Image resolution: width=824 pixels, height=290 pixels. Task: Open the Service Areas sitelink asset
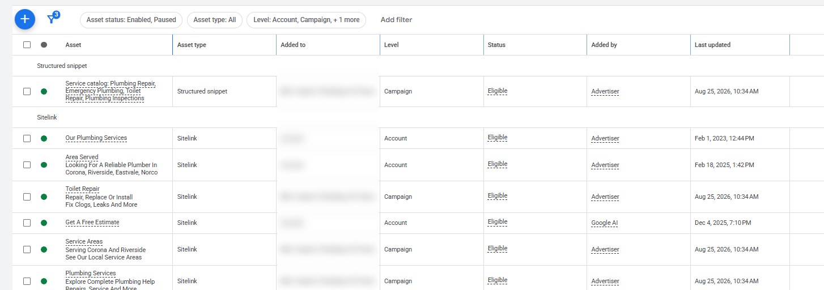(x=84, y=241)
